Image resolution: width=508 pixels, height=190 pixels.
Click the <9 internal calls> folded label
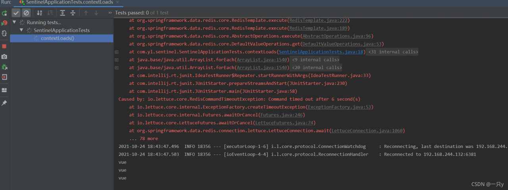click(x=316, y=60)
